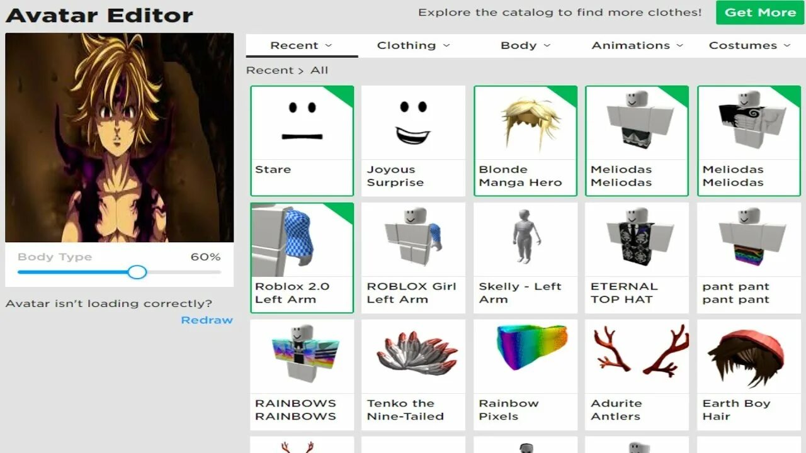Expand the Clothing dropdown chevron
This screenshot has width=806, height=453.
(x=446, y=45)
